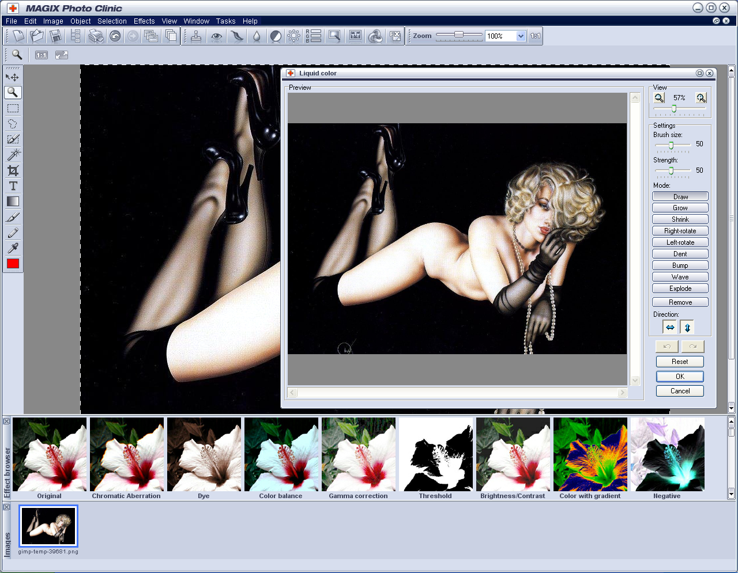Click the Brush size slider handle
Viewport: 738px width, 573px height.
tap(671, 145)
